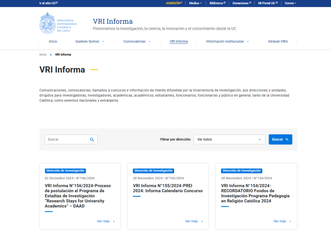The image size is (331, 234).
Task: Click external link icon beside Intranet VRI
Action: click(287, 42)
